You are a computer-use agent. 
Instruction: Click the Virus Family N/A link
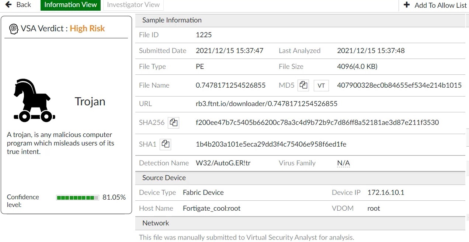[343, 163]
